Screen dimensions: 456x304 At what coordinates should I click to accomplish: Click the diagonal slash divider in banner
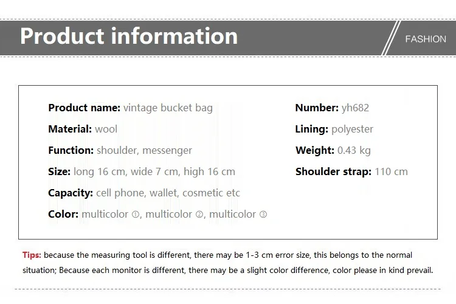pos(390,38)
